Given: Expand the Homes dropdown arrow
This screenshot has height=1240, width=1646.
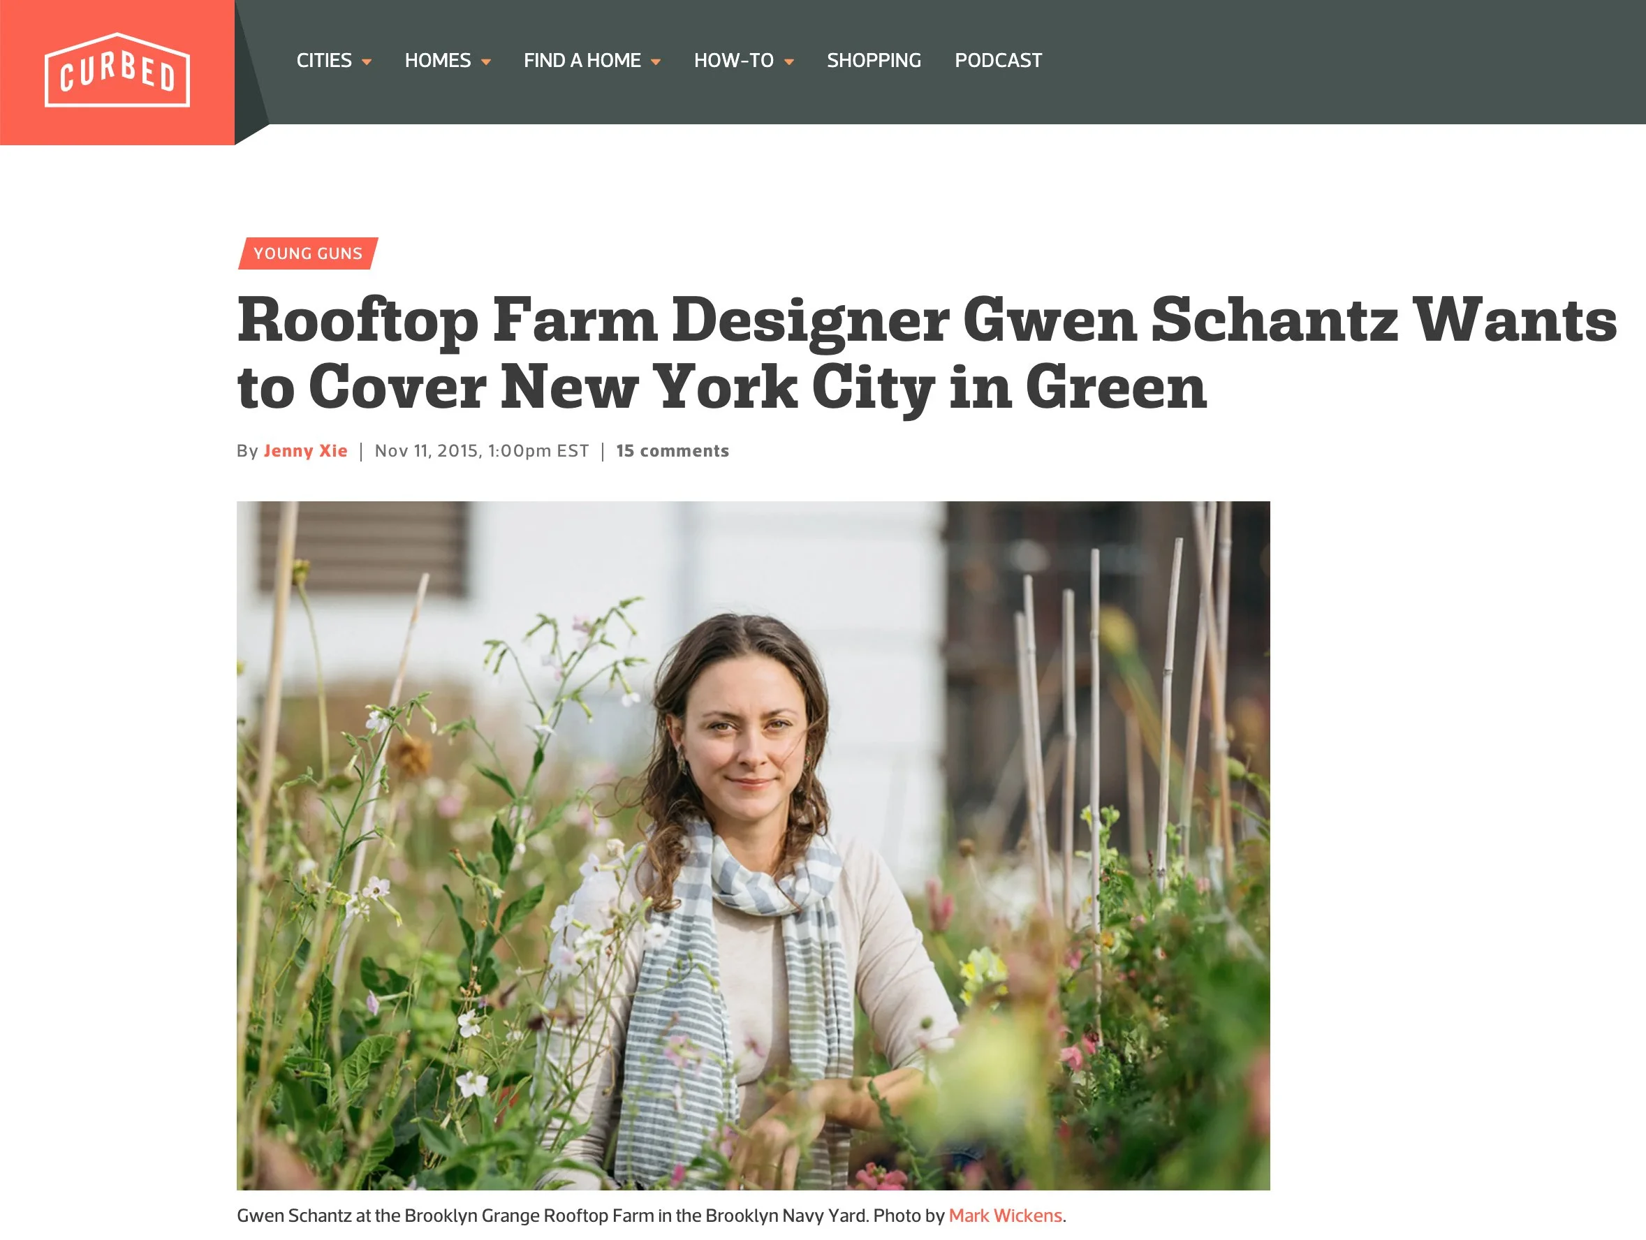Looking at the screenshot, I should (x=486, y=62).
